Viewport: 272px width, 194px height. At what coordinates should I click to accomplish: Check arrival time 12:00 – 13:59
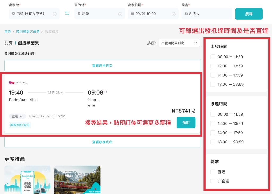pos(213,124)
